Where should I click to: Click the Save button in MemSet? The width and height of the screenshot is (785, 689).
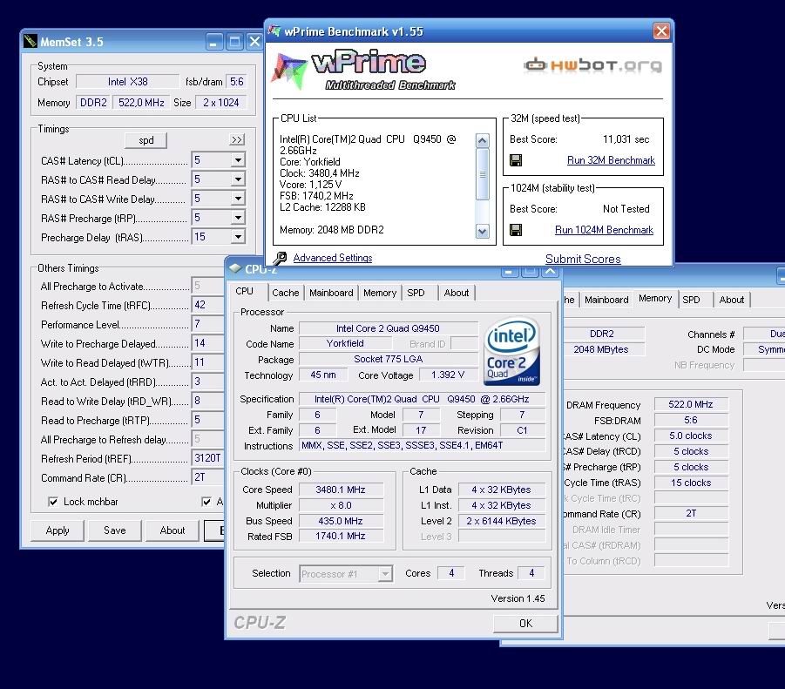[115, 530]
